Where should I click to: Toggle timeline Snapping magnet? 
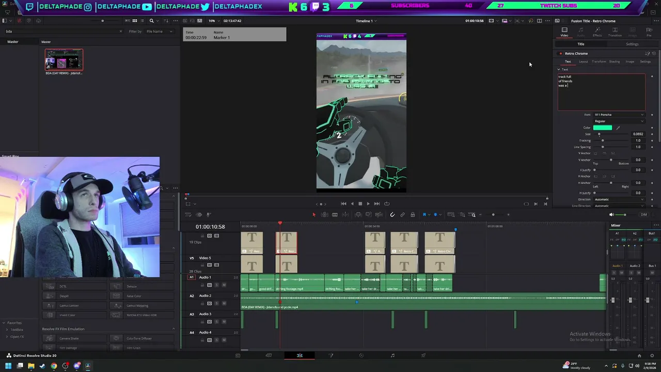(x=392, y=214)
